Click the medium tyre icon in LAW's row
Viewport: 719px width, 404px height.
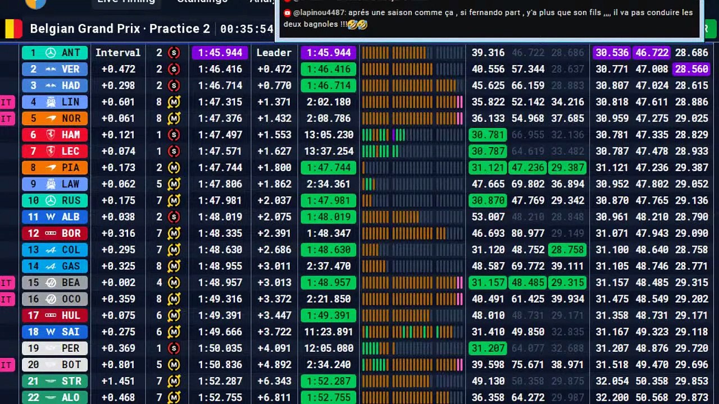pos(174,184)
